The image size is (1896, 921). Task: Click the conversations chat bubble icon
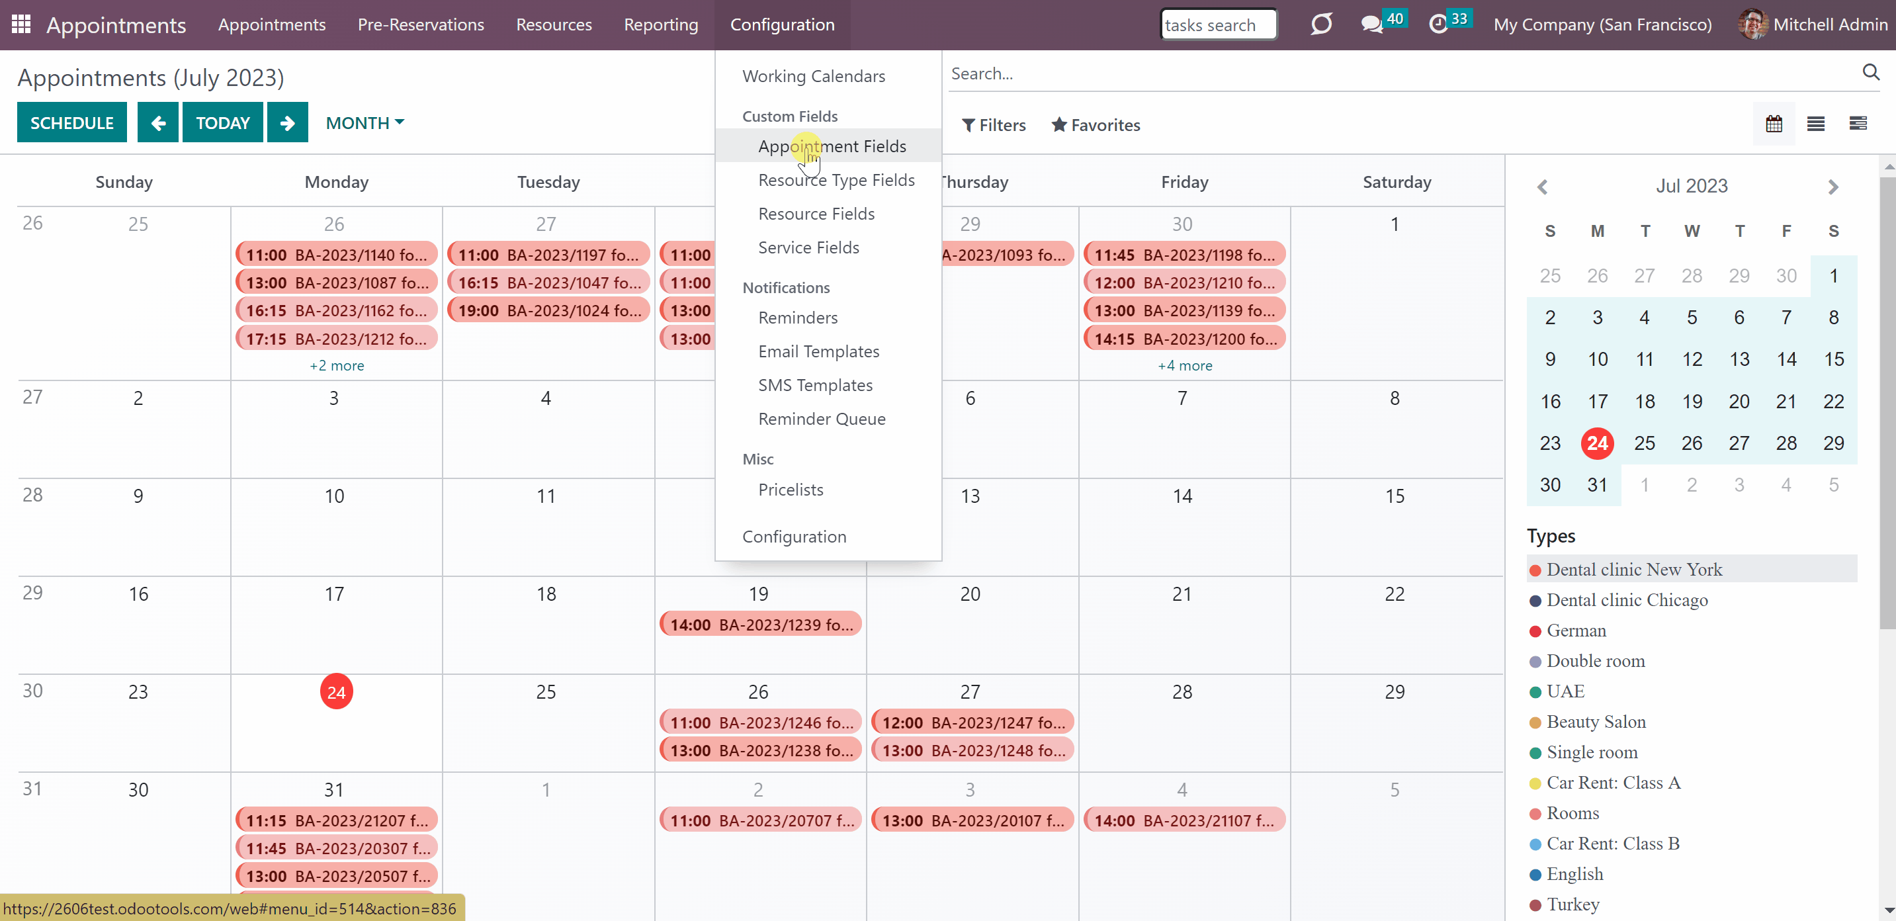(1371, 24)
